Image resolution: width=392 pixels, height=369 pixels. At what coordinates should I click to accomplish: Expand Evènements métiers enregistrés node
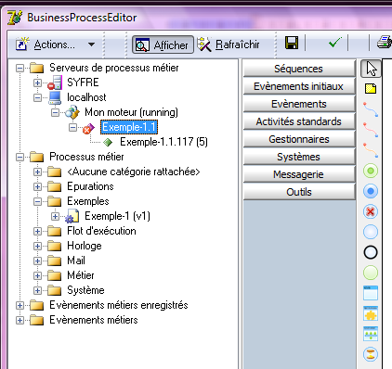(20, 305)
